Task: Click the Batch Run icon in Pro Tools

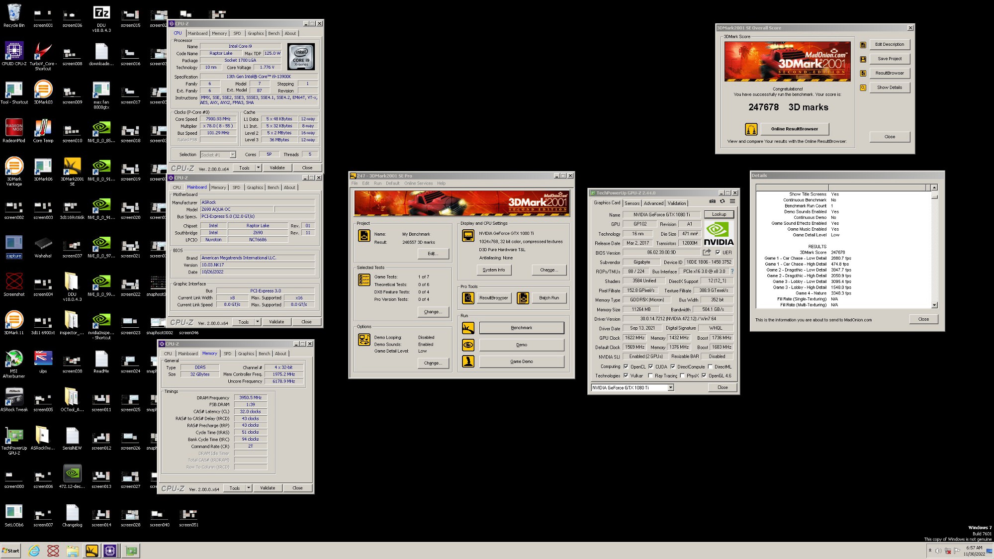Action: pos(523,298)
